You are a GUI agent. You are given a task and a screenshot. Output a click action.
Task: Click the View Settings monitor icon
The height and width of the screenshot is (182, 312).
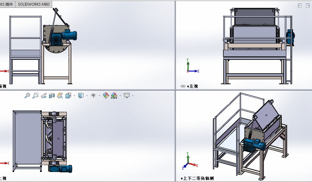pyautogui.click(x=126, y=96)
